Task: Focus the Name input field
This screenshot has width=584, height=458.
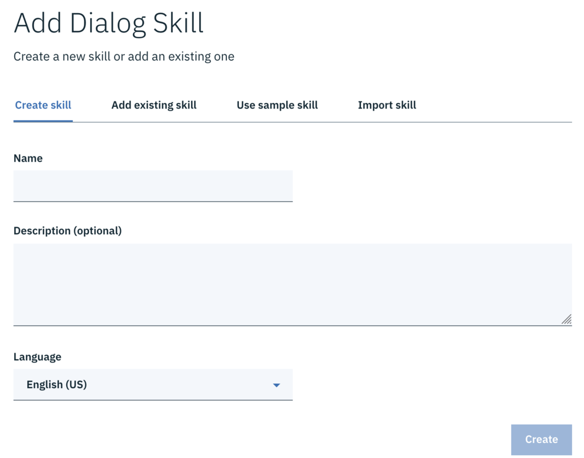Action: click(x=153, y=186)
